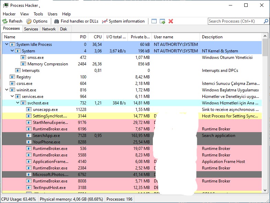This screenshot has height=203, width=270.
Task: Click the TextInputHost.exe process icon
Action: pos(29,187)
